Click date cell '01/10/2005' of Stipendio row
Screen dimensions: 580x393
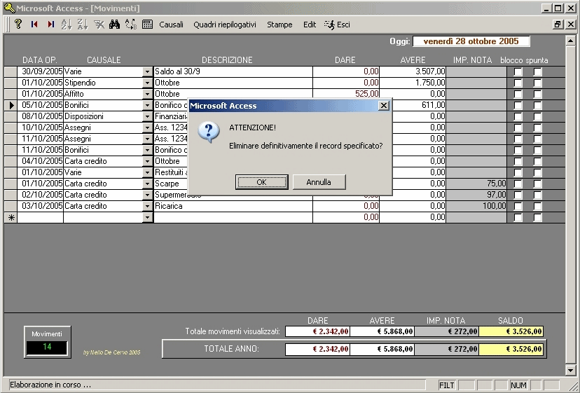pos(41,83)
